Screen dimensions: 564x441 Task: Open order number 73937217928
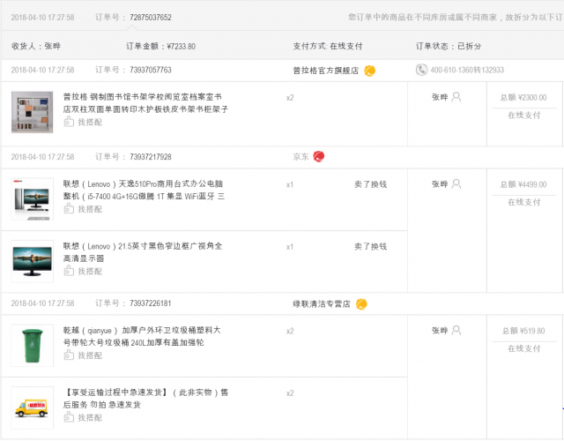coord(151,157)
